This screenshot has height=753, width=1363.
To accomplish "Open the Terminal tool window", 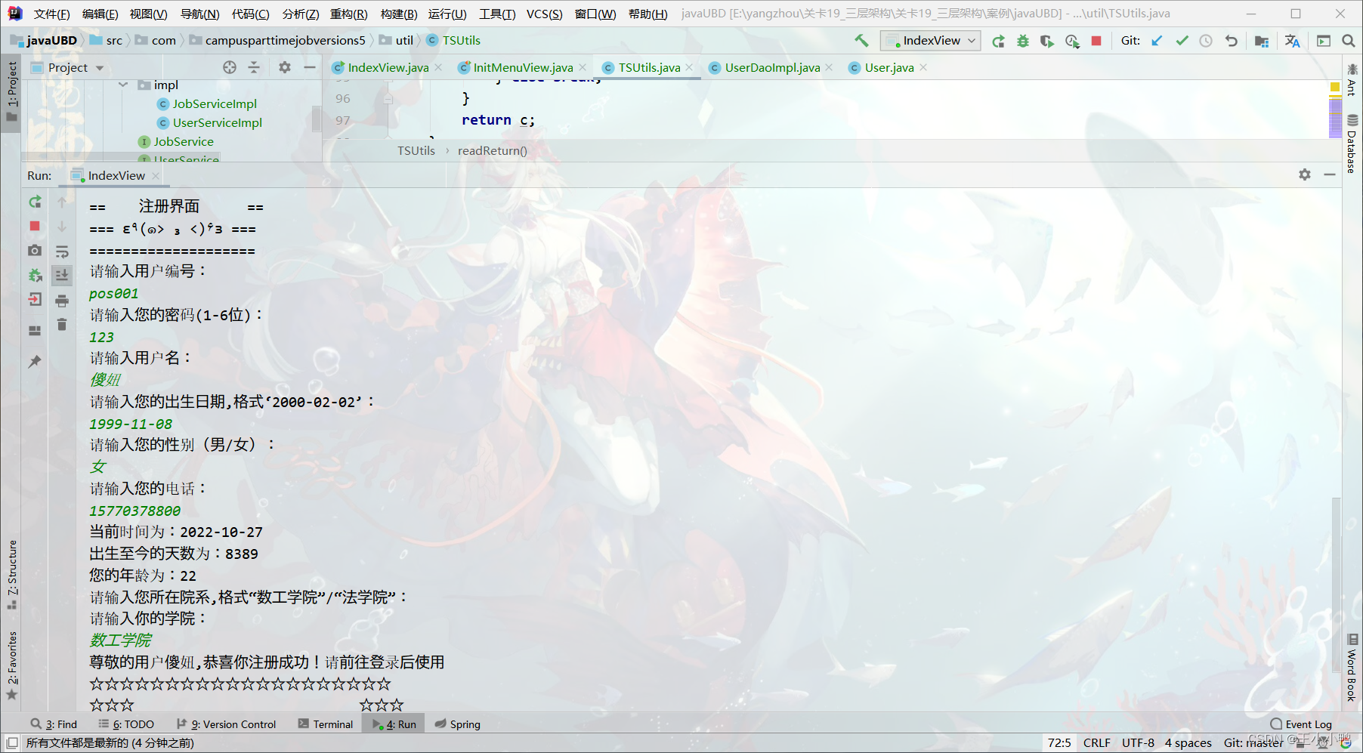I will click(326, 724).
